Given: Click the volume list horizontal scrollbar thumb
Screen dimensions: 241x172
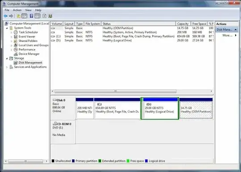Looking at the screenshot, I should coord(116,91).
